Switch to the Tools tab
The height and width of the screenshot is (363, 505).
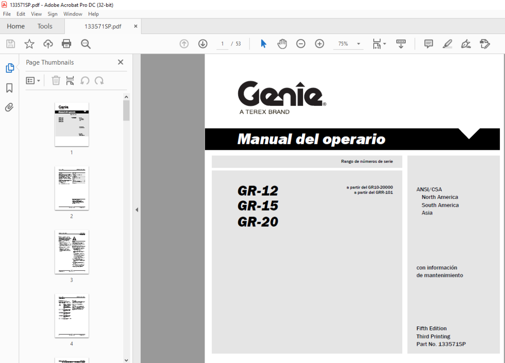[45, 26]
